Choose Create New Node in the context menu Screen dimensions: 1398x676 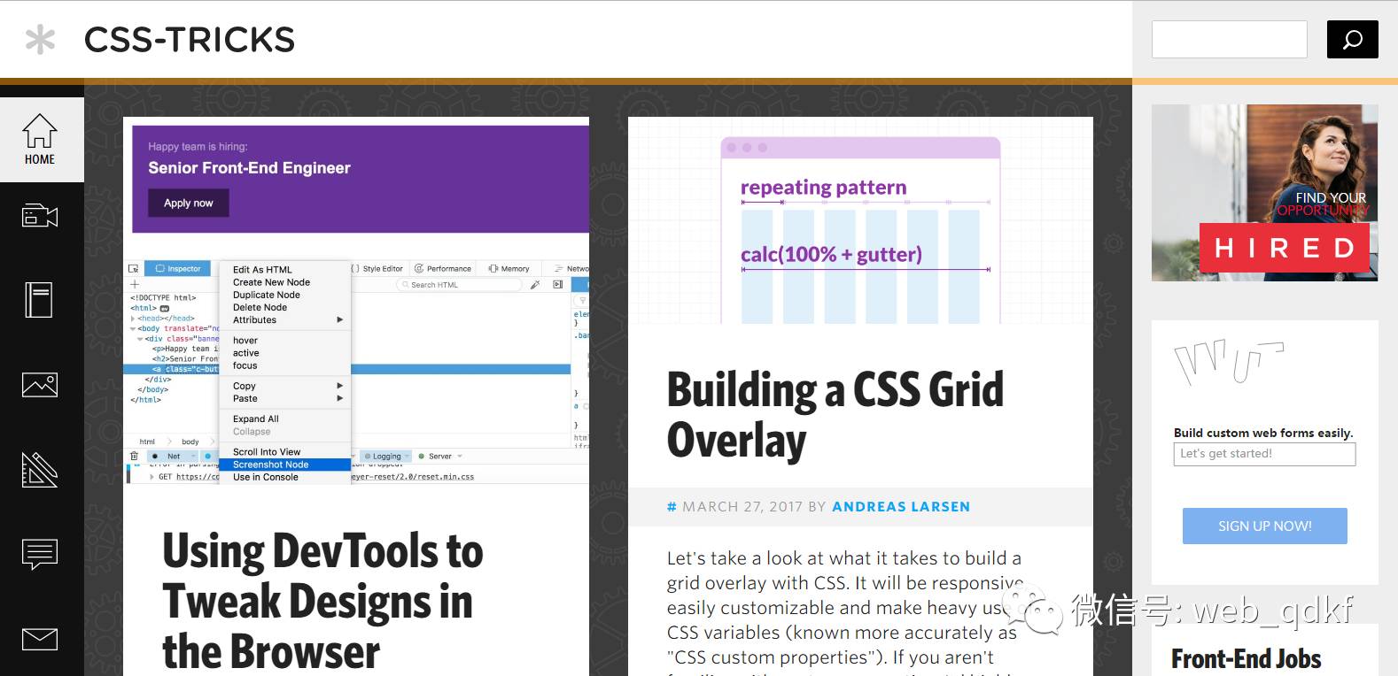tap(271, 282)
